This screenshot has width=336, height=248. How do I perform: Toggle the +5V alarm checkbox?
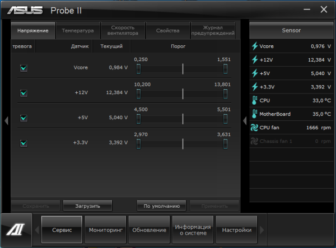[x=24, y=118]
